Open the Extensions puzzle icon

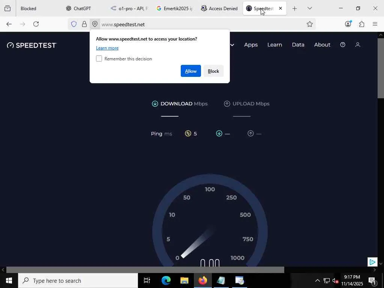click(x=361, y=24)
